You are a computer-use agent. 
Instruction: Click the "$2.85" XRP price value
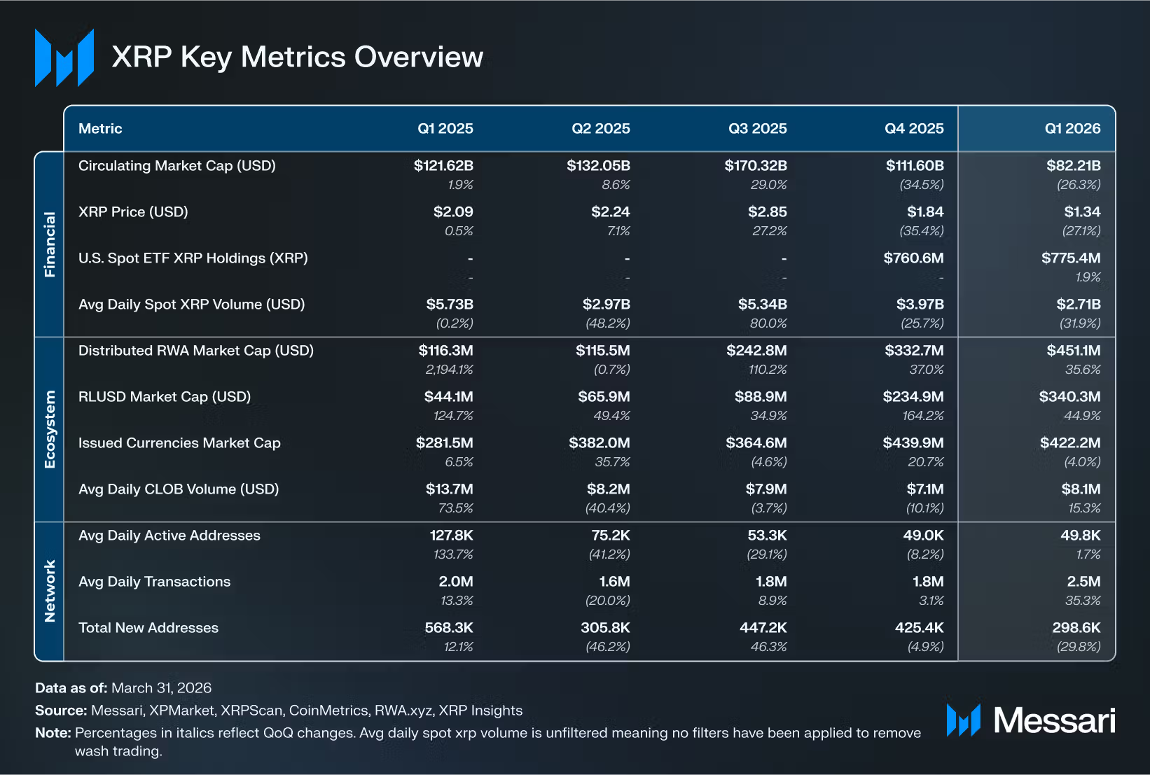click(x=768, y=212)
